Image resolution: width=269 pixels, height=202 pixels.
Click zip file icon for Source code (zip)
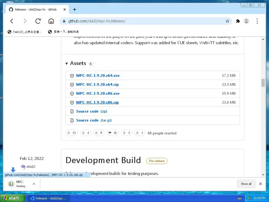(72, 112)
